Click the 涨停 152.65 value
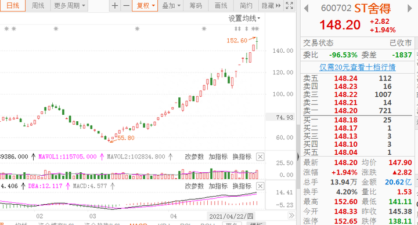 345,222
